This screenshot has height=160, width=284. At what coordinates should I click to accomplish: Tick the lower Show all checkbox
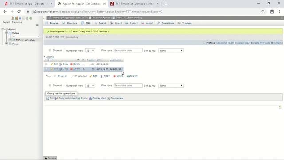pos(50,85)
